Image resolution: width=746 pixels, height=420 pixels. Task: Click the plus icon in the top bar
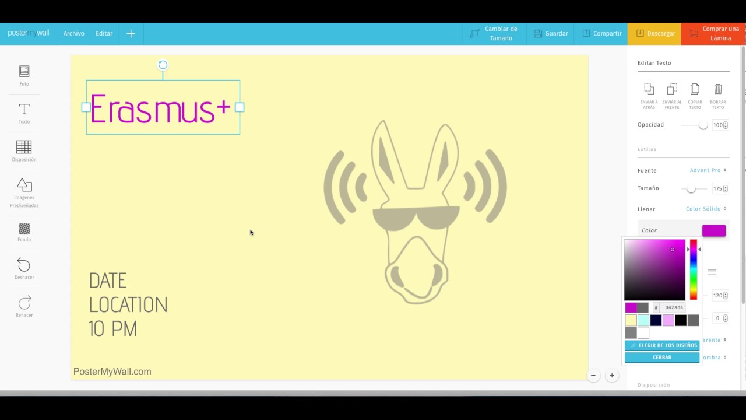tap(131, 34)
